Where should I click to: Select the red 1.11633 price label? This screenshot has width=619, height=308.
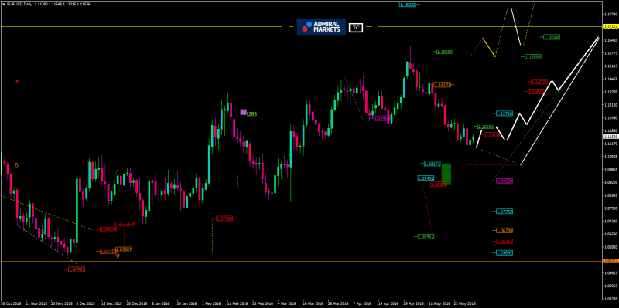pos(491,135)
